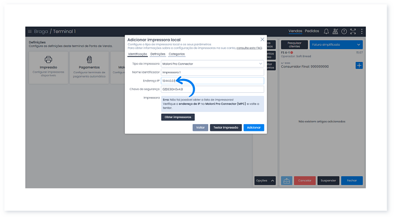This screenshot has height=218, width=394.
Task: Open the help question mark icon
Action: [344, 31]
